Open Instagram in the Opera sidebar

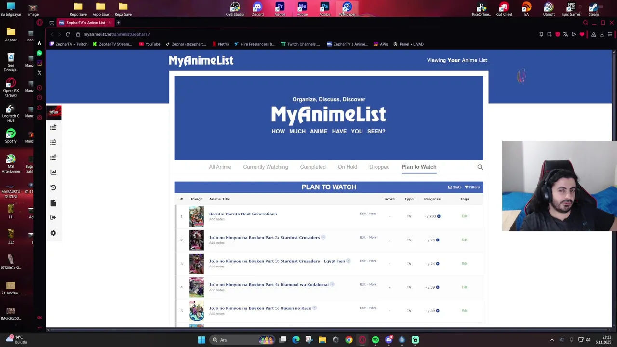40,63
